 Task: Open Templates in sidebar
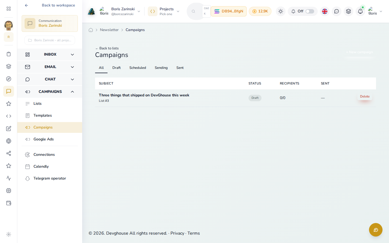50,116
